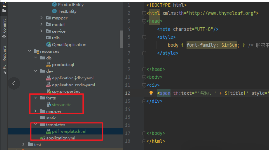Open the ProductEntity class file
This screenshot has width=269, height=150.
pyautogui.click(x=71, y=5)
